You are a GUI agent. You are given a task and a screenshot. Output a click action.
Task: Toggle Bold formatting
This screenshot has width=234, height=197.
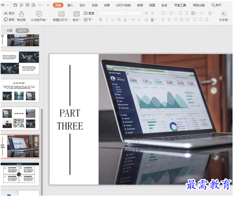(101, 19)
